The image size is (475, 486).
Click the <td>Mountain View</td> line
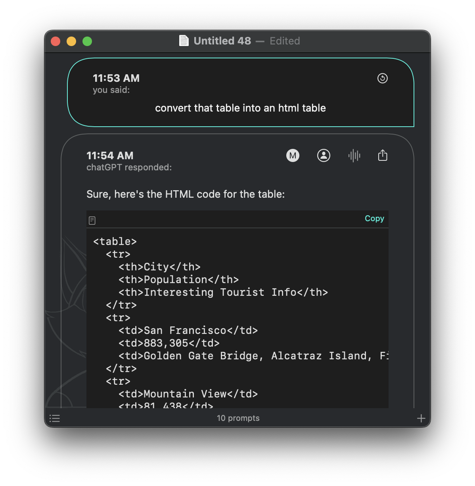(x=188, y=394)
